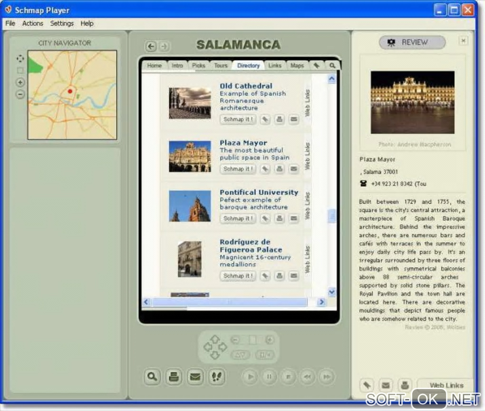
Task: Pin the Rodríguez de Figueroa Palace entry
Action: (265, 276)
